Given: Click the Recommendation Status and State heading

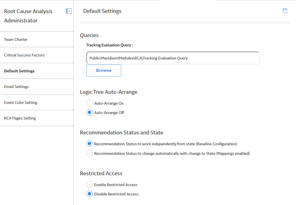Looking at the screenshot, I should [122, 133].
